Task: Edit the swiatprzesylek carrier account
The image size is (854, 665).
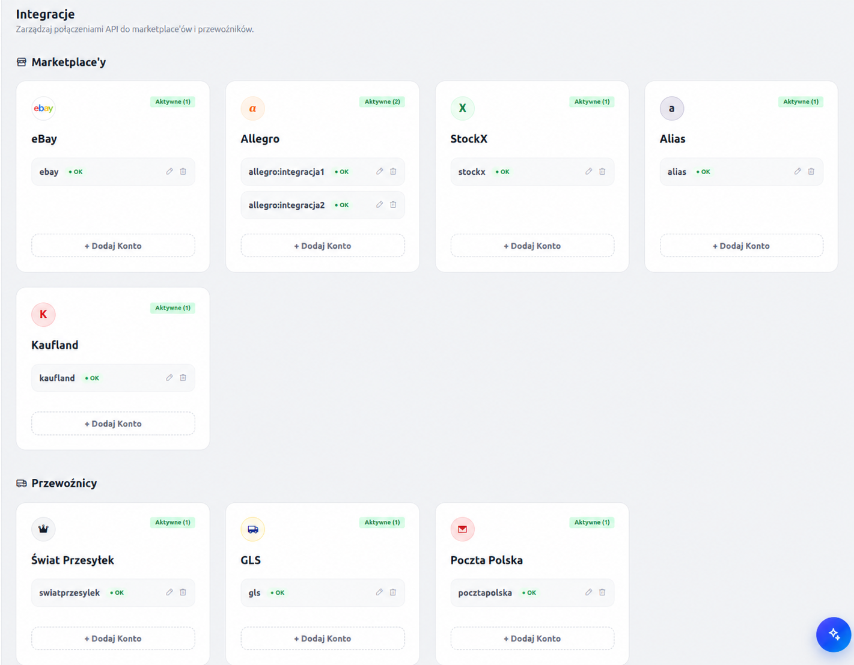Action: [169, 592]
